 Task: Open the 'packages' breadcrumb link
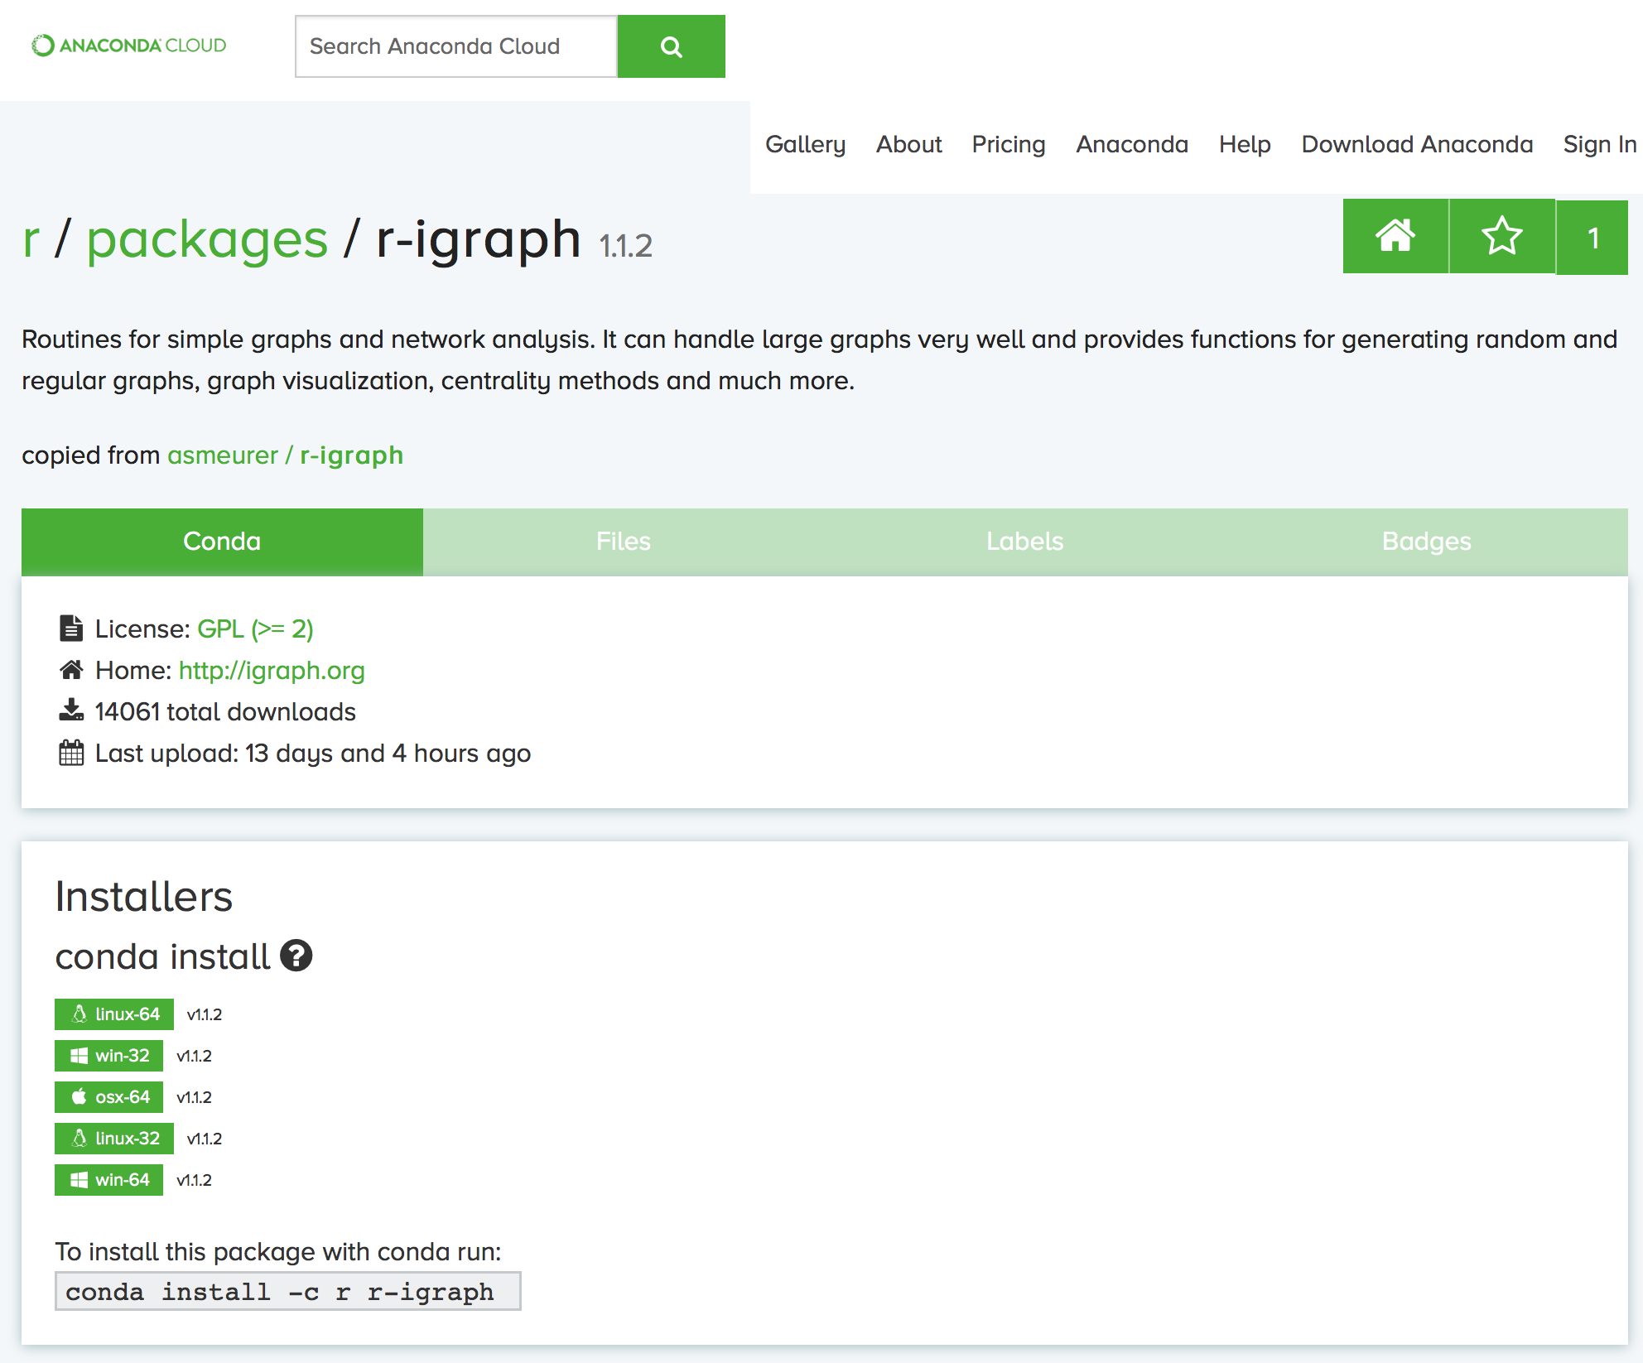coord(208,239)
